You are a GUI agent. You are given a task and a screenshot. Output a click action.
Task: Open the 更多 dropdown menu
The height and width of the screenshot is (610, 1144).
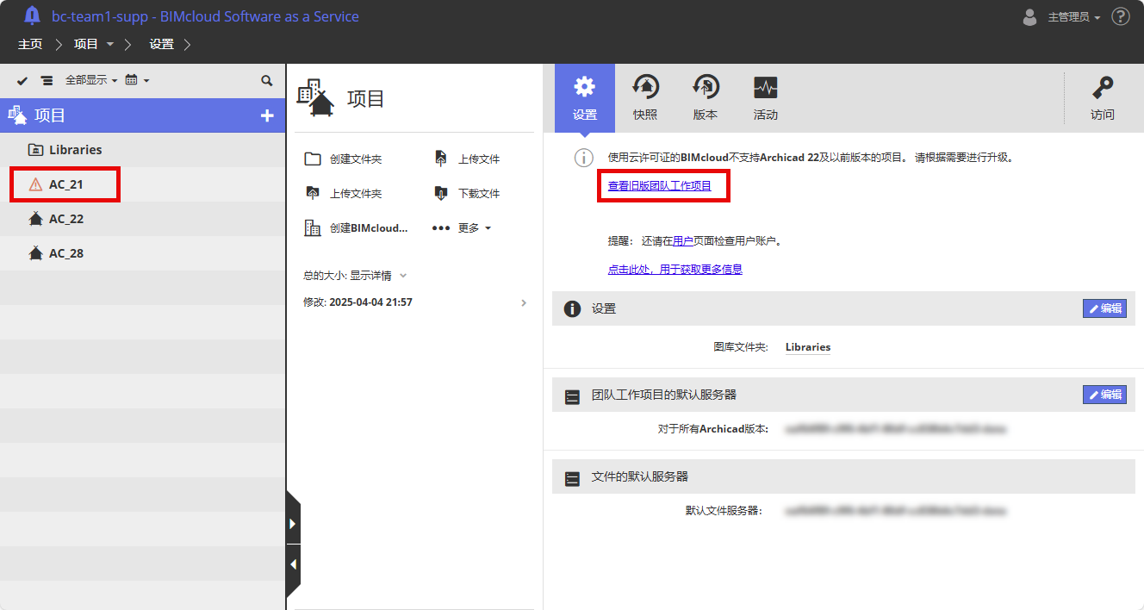(462, 228)
